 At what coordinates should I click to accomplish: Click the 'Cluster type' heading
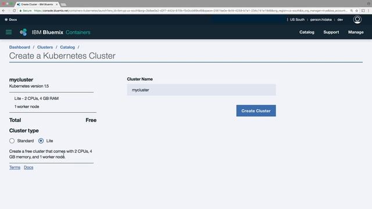click(x=24, y=131)
